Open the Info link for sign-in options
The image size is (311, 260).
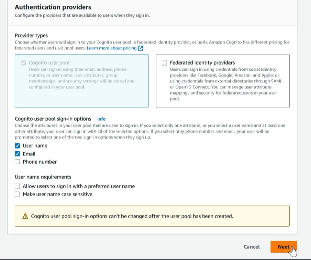pos(101,119)
